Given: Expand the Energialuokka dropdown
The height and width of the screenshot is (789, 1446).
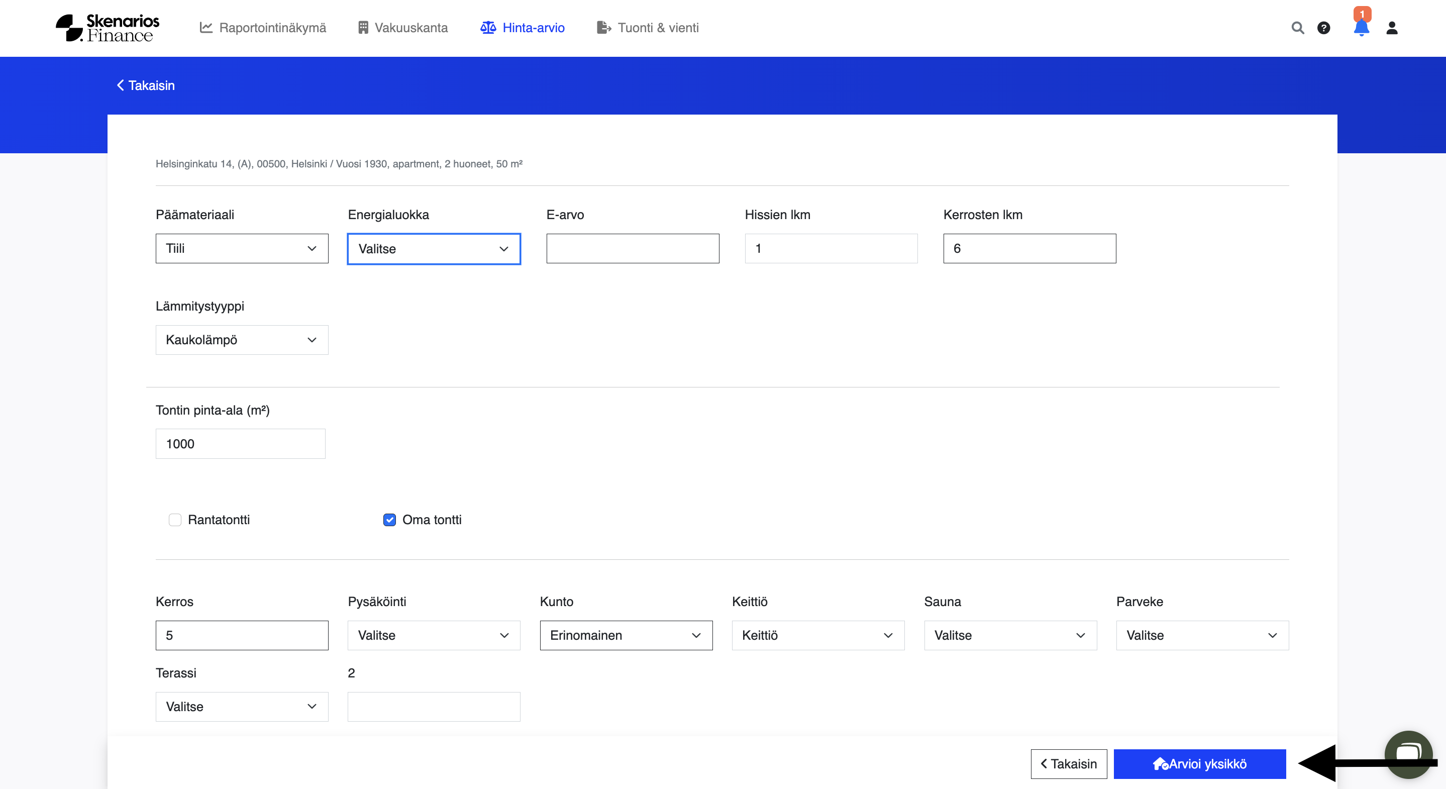Looking at the screenshot, I should [434, 249].
